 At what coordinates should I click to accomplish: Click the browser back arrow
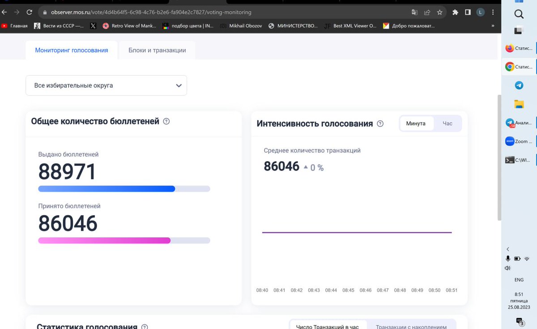(4, 12)
